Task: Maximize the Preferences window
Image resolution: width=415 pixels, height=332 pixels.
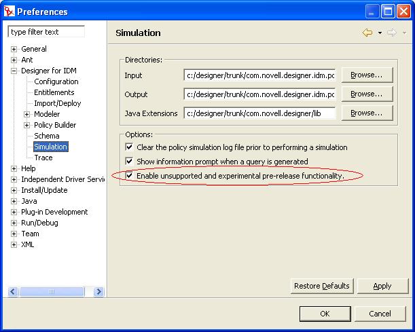Action: click(388, 12)
